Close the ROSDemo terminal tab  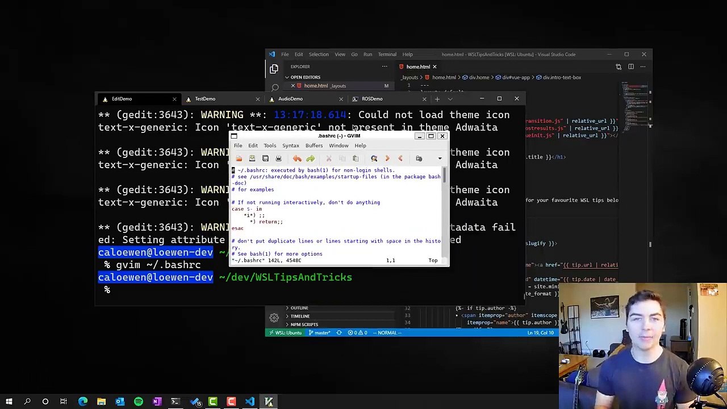[x=424, y=99]
